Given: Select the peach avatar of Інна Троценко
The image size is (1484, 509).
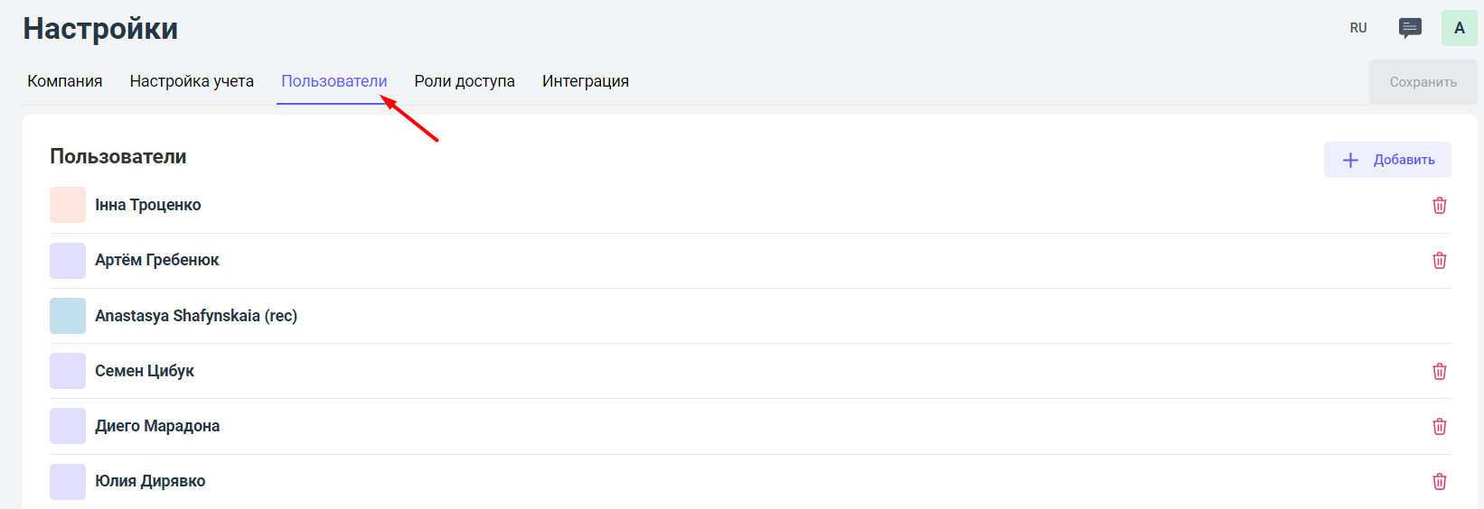Looking at the screenshot, I should (x=68, y=205).
